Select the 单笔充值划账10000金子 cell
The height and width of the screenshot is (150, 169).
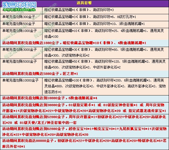21,86
